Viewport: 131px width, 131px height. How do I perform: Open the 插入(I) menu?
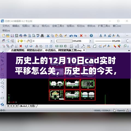(35, 26)
